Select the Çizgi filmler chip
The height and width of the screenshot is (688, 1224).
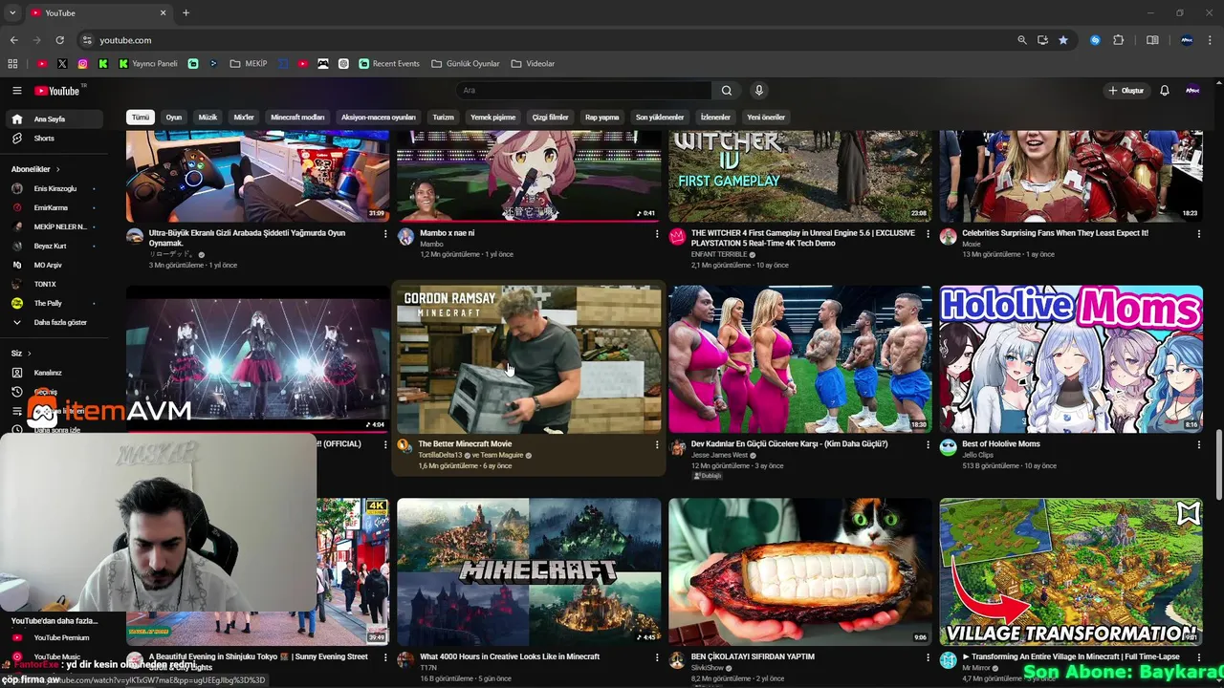[x=551, y=118]
